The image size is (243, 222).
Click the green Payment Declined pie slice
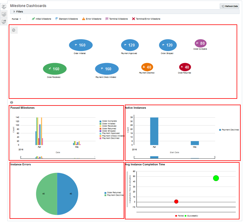pos(46,194)
